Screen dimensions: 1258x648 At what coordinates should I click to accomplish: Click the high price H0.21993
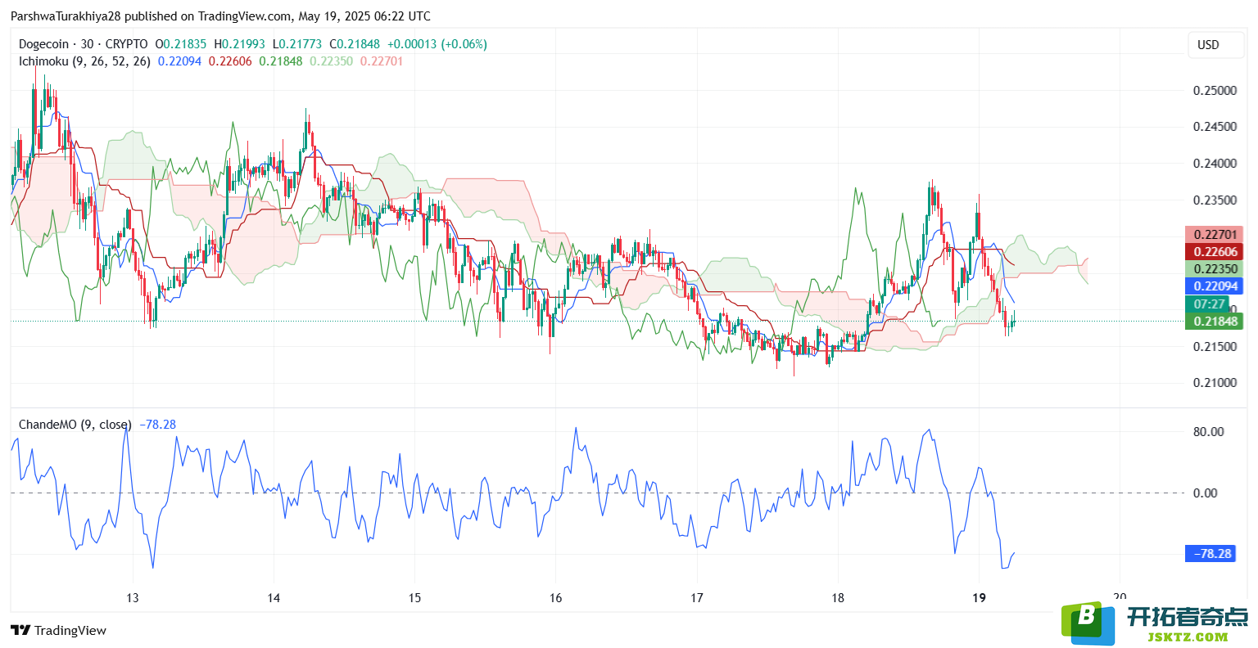point(240,44)
